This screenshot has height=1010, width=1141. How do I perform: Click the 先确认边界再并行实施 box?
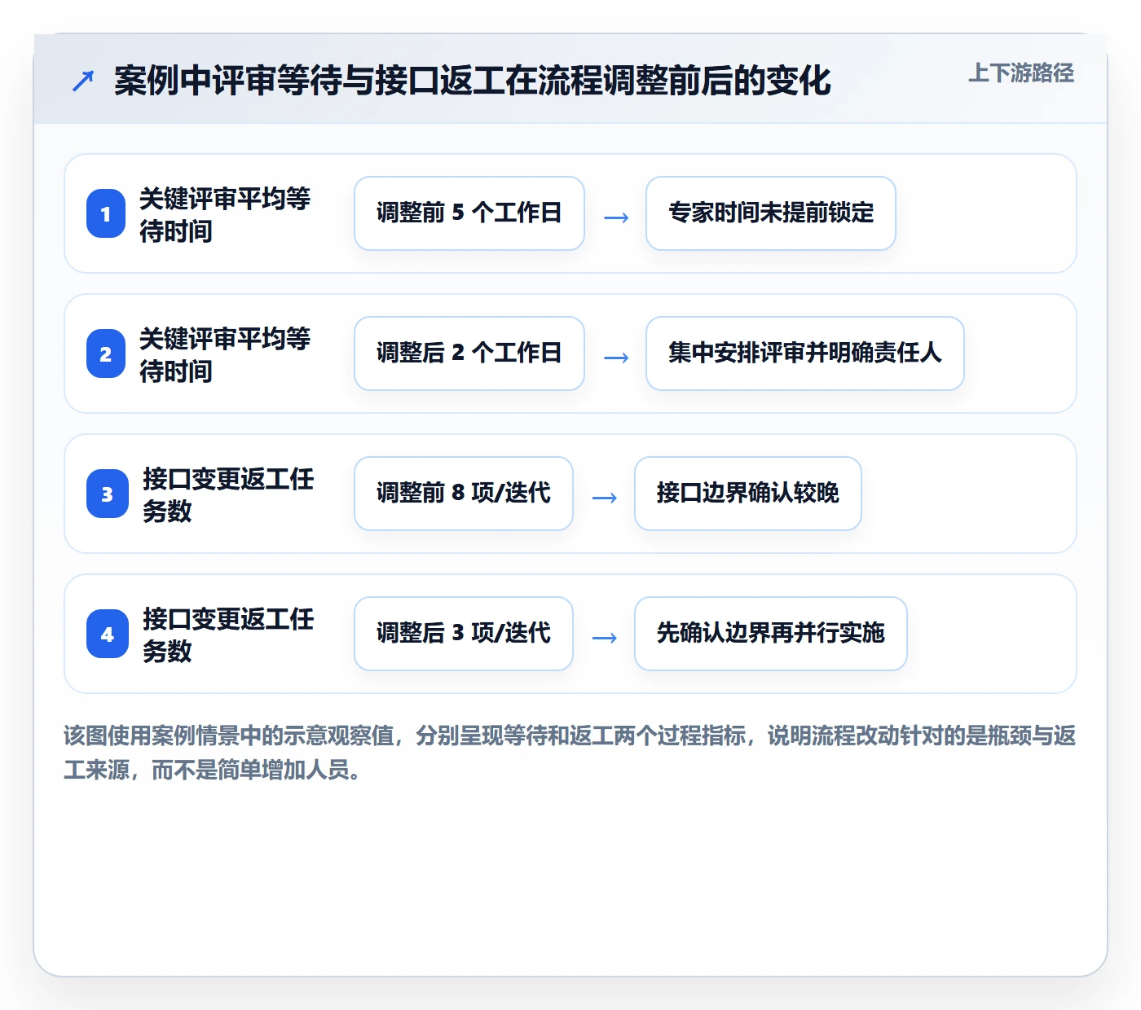click(771, 634)
